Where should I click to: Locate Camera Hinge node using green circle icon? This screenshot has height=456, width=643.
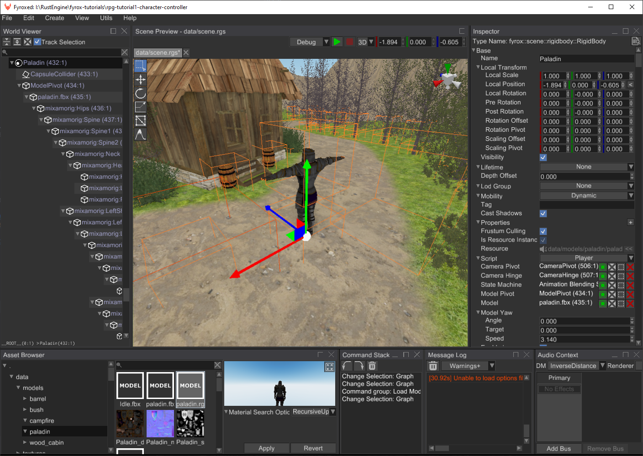click(603, 276)
